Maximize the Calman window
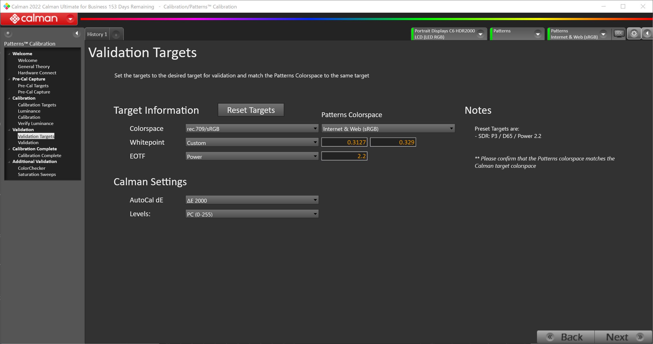The height and width of the screenshot is (344, 653). tap(623, 6)
